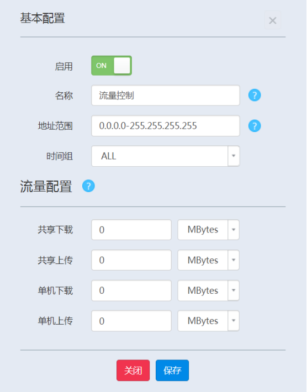Image resolution: width=307 pixels, height=392 pixels.
Task: Click the red 关闭 button
Action: tap(133, 370)
